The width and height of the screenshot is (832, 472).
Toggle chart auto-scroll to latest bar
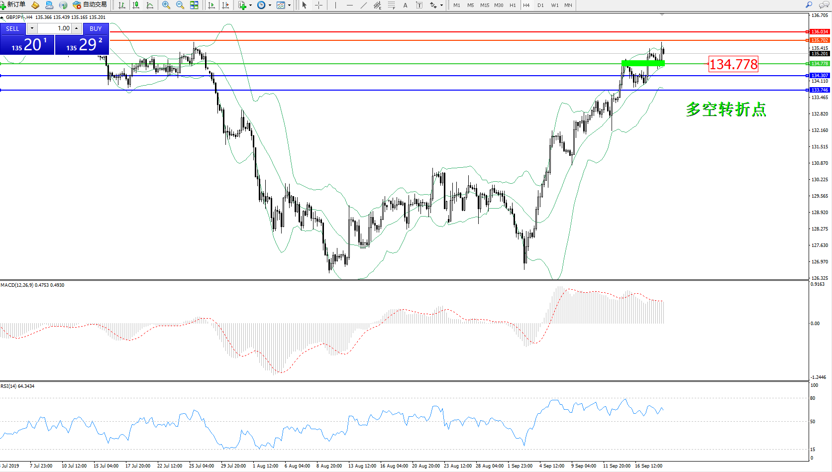tap(211, 5)
